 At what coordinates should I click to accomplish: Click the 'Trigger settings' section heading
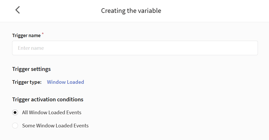31,69
